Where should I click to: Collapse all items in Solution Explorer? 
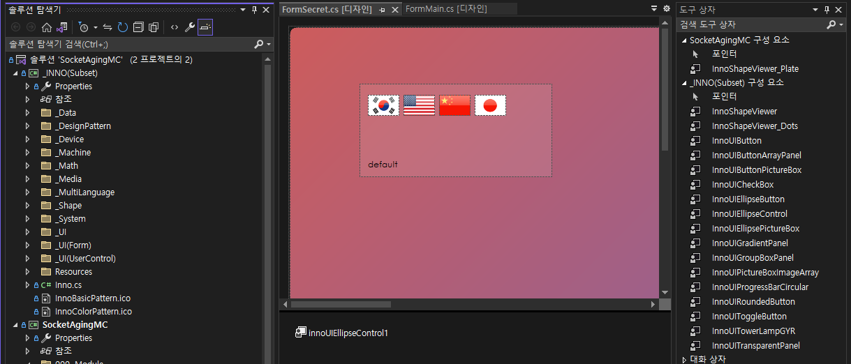pos(138,27)
